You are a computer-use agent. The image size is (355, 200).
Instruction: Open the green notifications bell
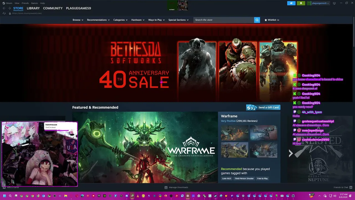(x=301, y=3)
